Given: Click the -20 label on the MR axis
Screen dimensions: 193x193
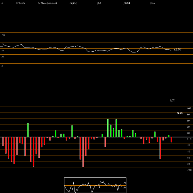Looking at the screenshot, I should (x=188, y=146).
